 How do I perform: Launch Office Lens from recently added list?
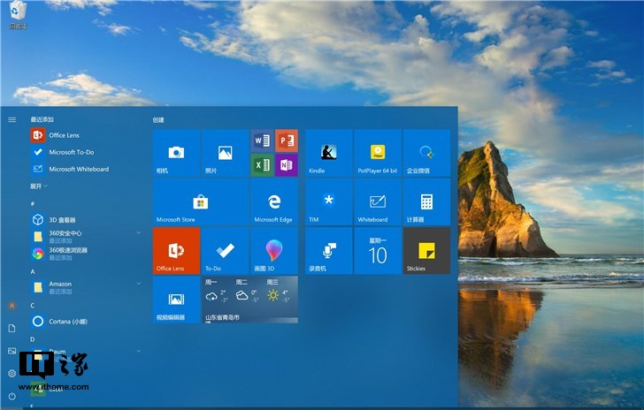84,135
